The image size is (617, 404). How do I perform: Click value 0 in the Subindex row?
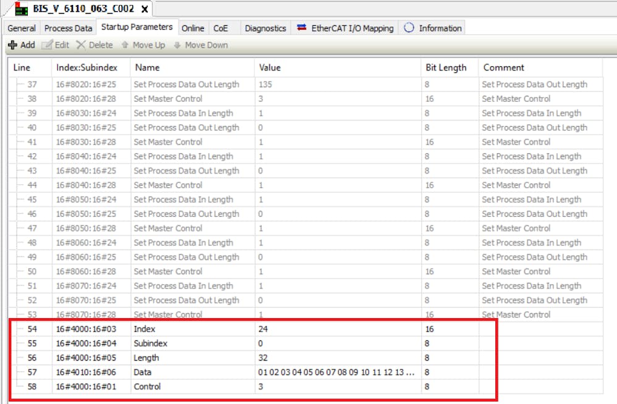tap(261, 343)
